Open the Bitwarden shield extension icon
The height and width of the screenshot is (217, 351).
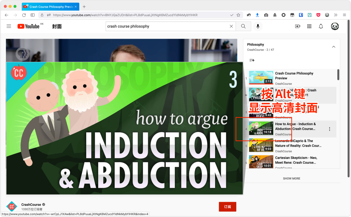click(x=301, y=15)
